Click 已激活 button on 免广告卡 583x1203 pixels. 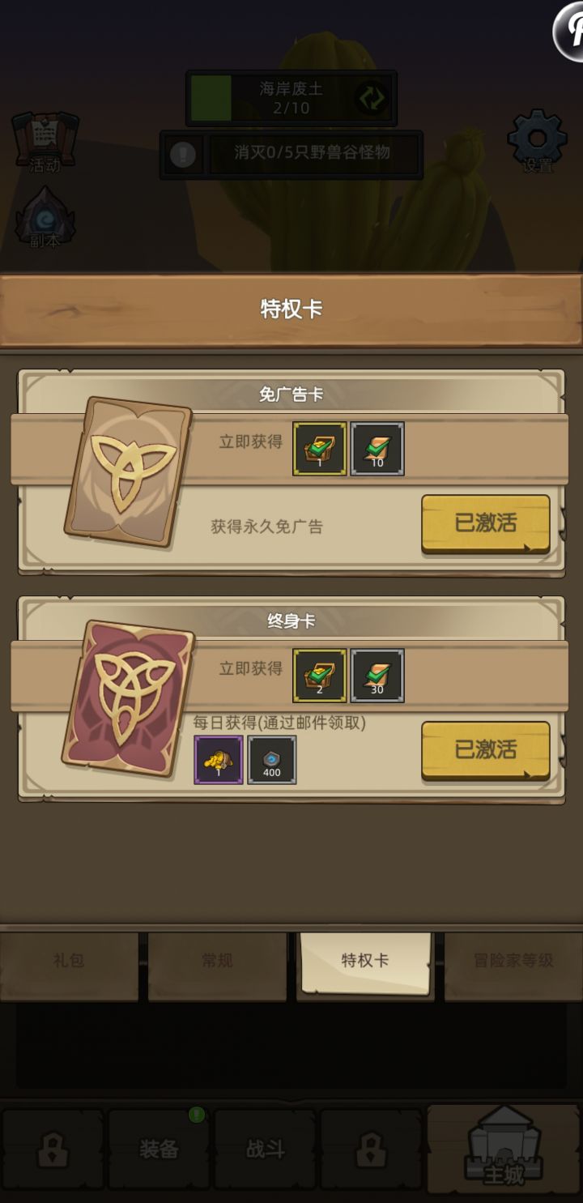tap(486, 523)
